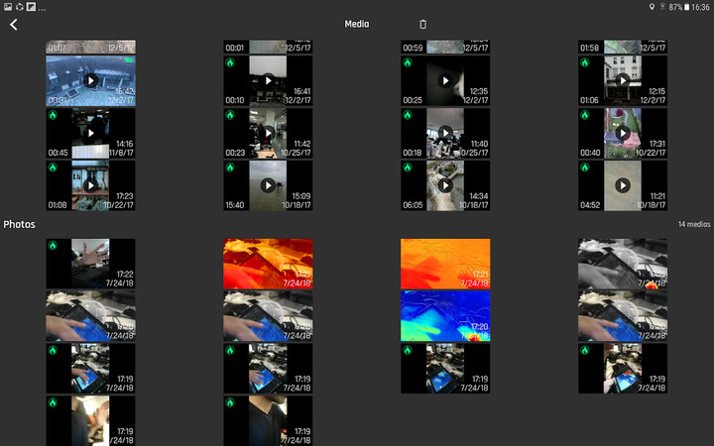714x446 pixels.
Task: Play the 00:10 video recorded at 16:41
Action: coord(268,81)
